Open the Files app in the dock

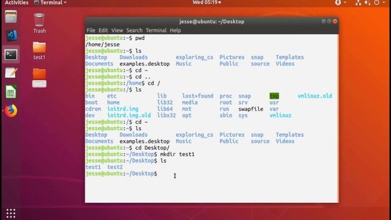pyautogui.click(x=11, y=16)
